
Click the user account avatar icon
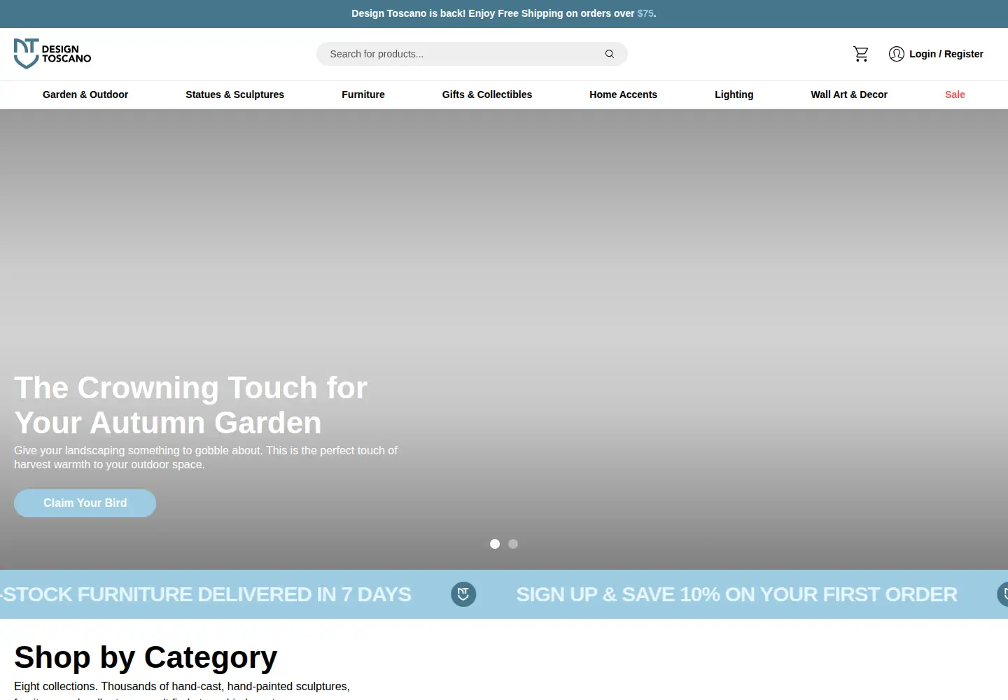coord(897,54)
